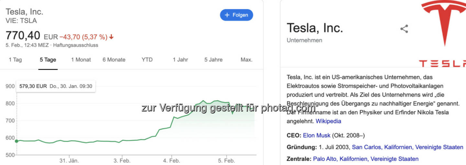Open the 5 Jahre chart range
Screen dimensions: 466x165
click(x=213, y=60)
